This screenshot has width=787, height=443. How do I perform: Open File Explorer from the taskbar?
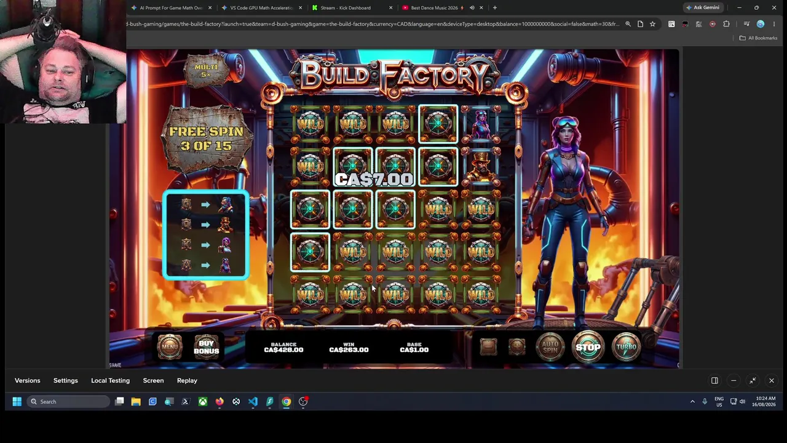136,402
